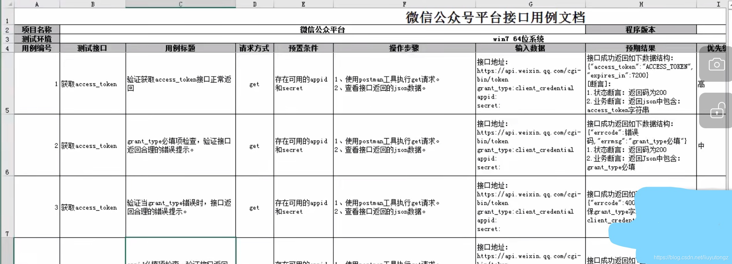Select column B header
732x264 pixels.
coord(93,4)
